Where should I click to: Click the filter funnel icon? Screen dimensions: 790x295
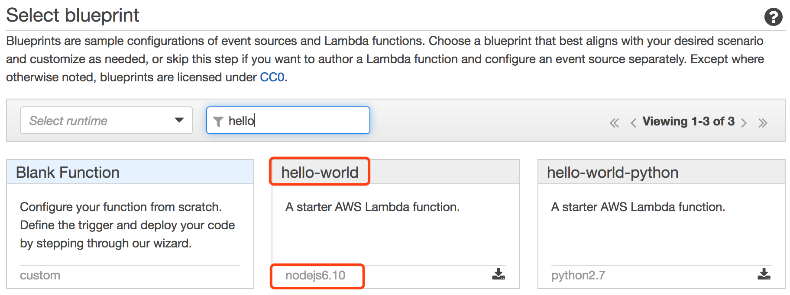(218, 122)
